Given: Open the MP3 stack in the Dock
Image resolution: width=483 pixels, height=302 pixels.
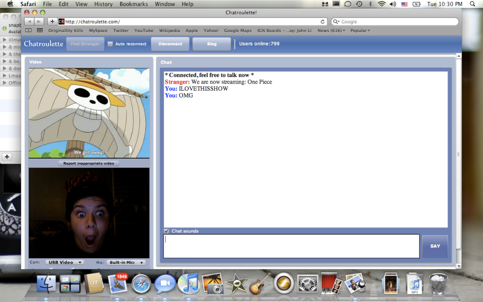Looking at the screenshot, I should click(414, 284).
